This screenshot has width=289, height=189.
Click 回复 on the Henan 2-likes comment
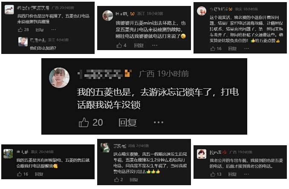click(134, 180)
